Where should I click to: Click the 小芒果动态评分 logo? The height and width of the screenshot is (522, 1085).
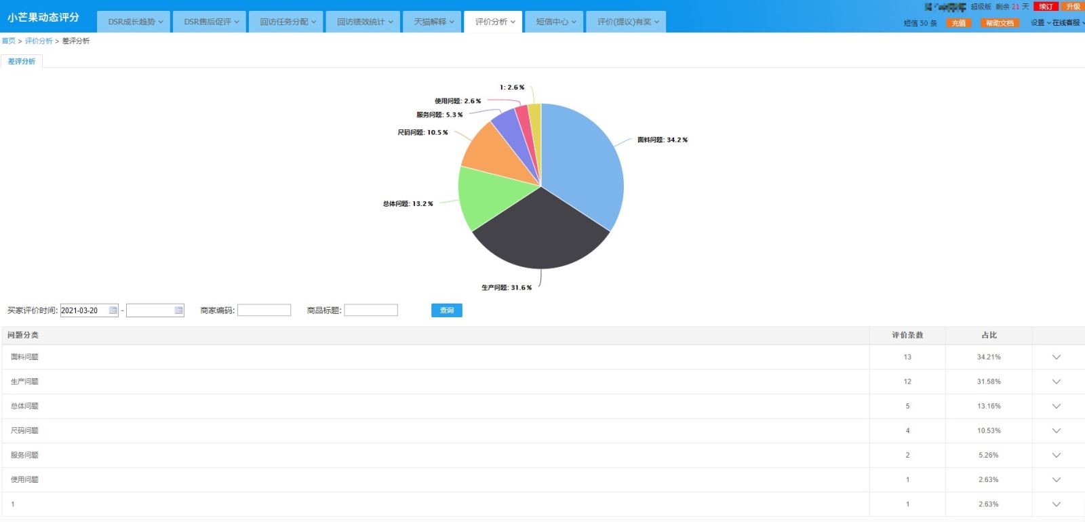point(43,18)
